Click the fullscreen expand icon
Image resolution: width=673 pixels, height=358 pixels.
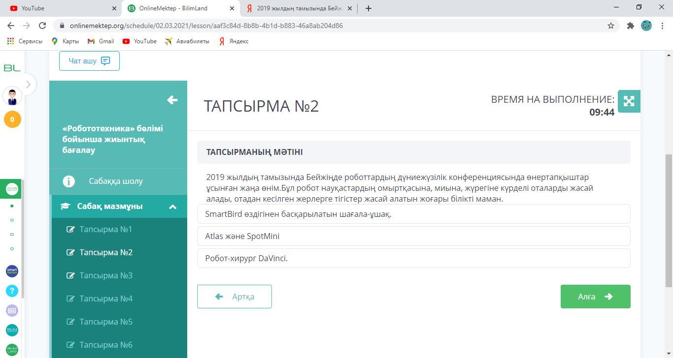pos(629,101)
